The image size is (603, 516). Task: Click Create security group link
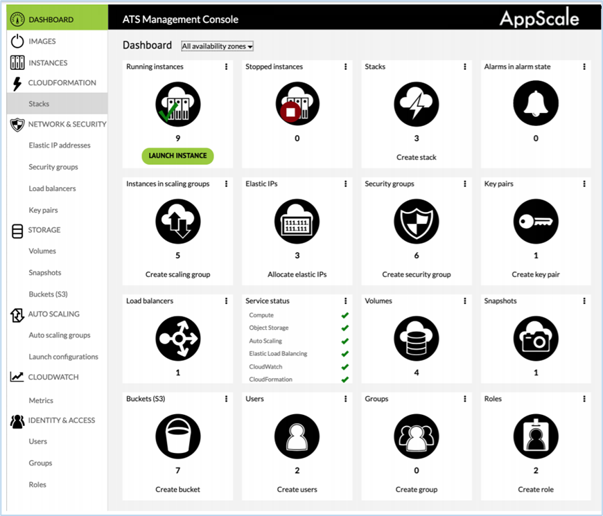click(417, 274)
